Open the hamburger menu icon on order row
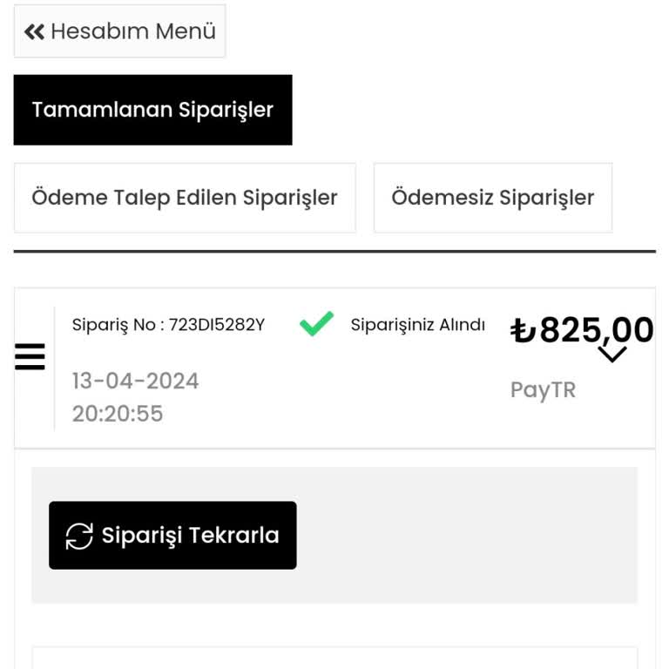 30,356
